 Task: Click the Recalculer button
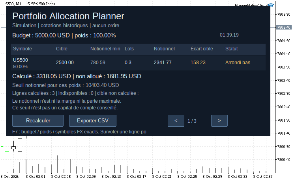coord(38,121)
